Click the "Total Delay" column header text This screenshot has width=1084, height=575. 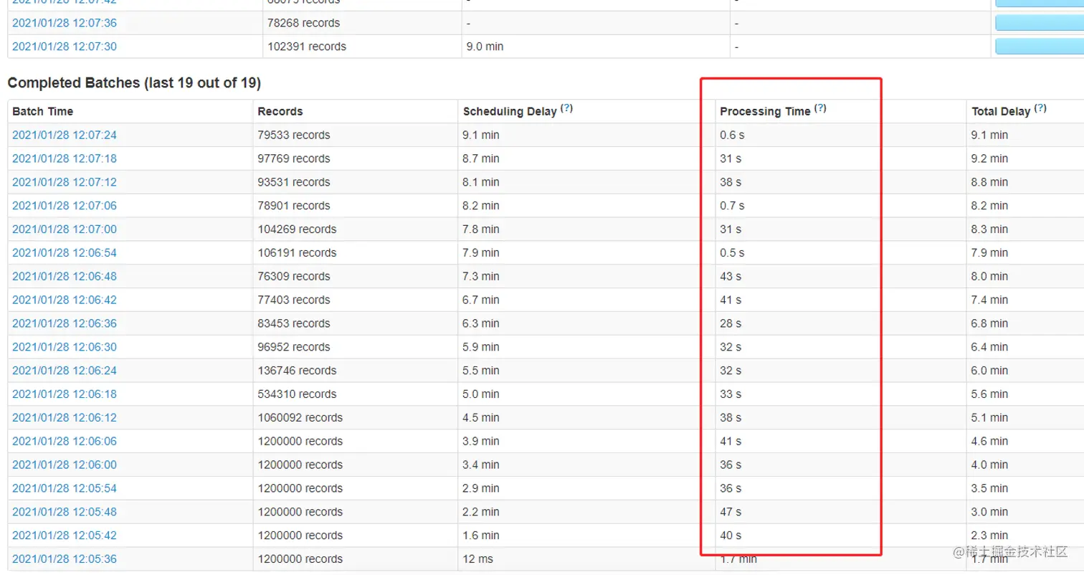(1001, 112)
